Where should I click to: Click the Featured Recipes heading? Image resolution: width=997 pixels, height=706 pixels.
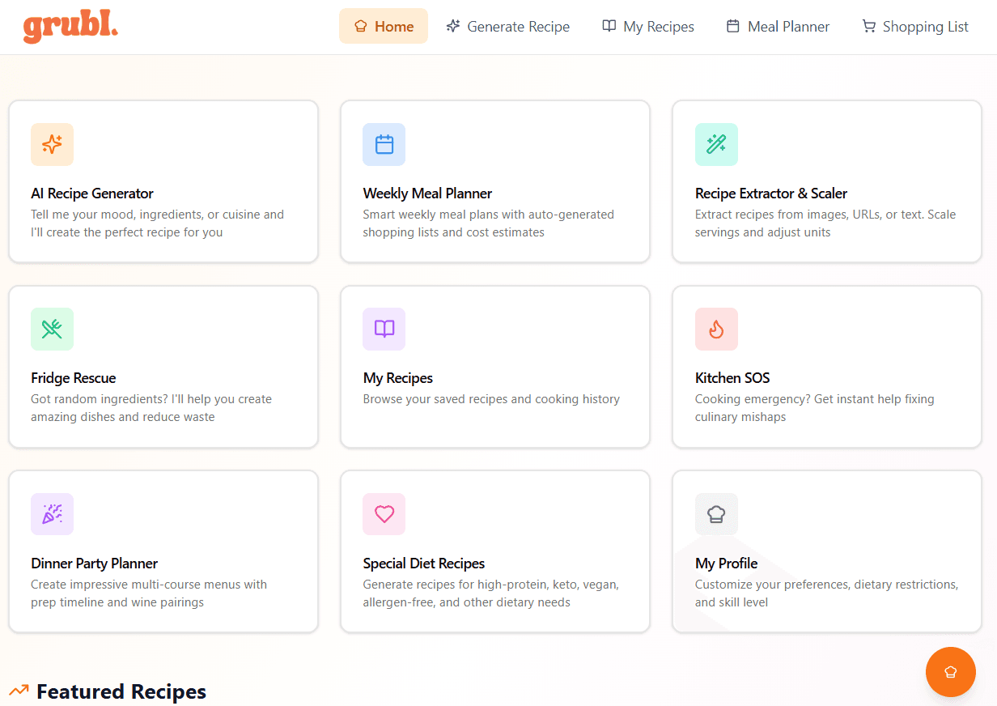pyautogui.click(x=121, y=691)
